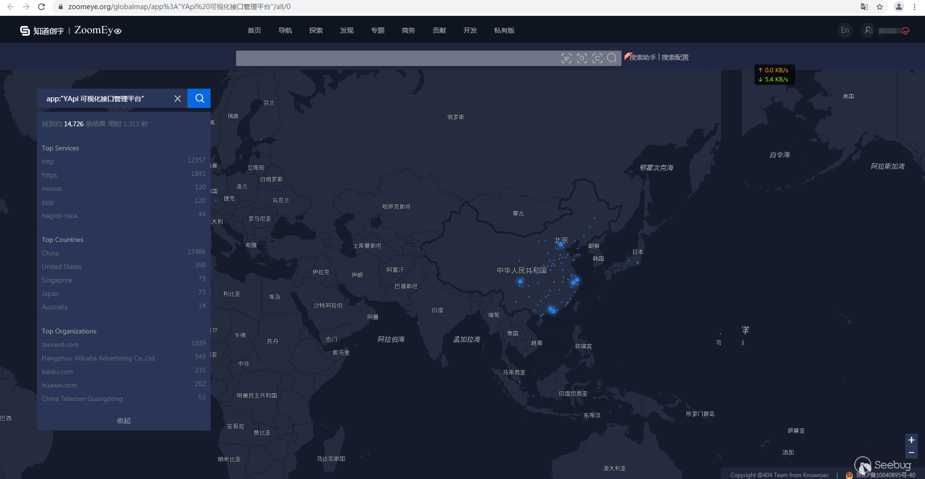Screen dimensions: 925x479
Task: Click the Top Organizations heading
Action: click(69, 331)
